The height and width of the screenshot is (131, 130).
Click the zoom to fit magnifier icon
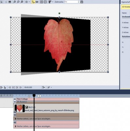tap(22, 2)
